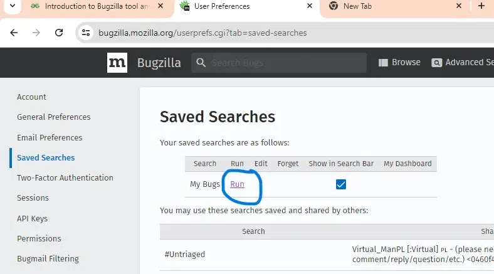Viewport: 494px width, 274px height.
Task: Click the magnifier icon in the Search Bugs box
Action: (x=201, y=63)
